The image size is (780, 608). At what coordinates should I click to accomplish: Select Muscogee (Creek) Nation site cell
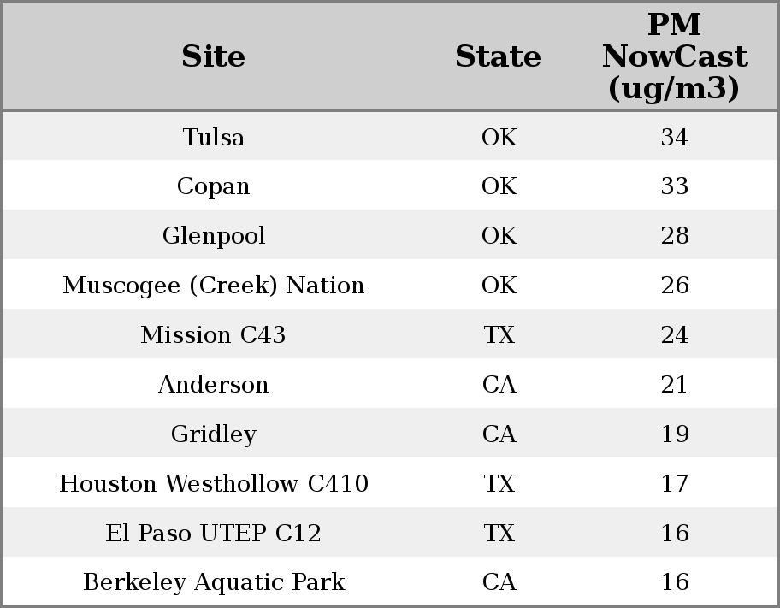point(213,286)
